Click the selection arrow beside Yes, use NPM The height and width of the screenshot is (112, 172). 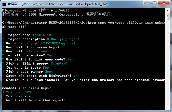click(3, 92)
